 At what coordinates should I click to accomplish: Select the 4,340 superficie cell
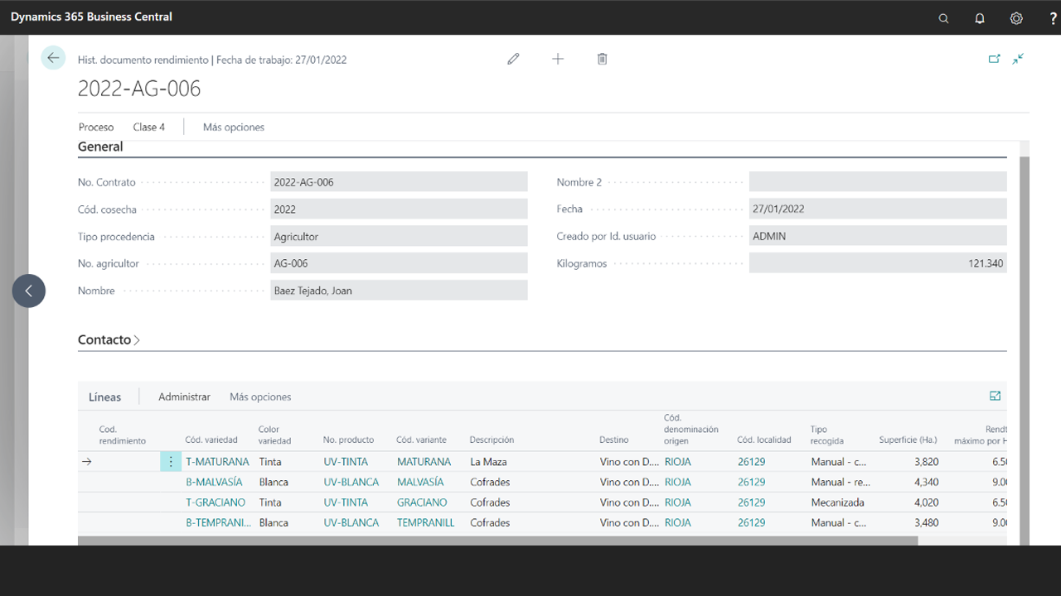[x=925, y=482]
